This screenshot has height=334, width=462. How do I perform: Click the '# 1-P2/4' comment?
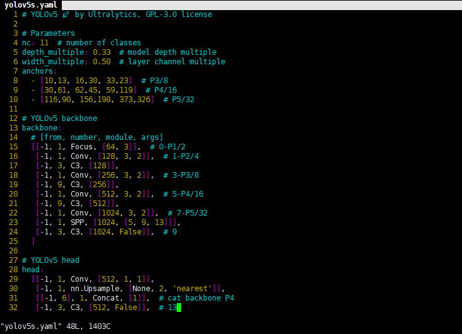click(181, 156)
